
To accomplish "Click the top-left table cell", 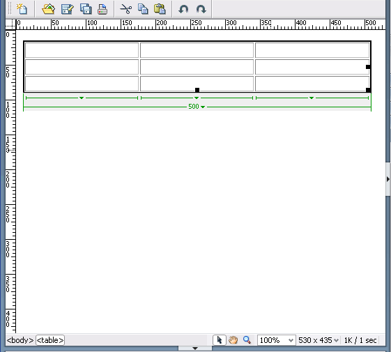I will coord(82,50).
